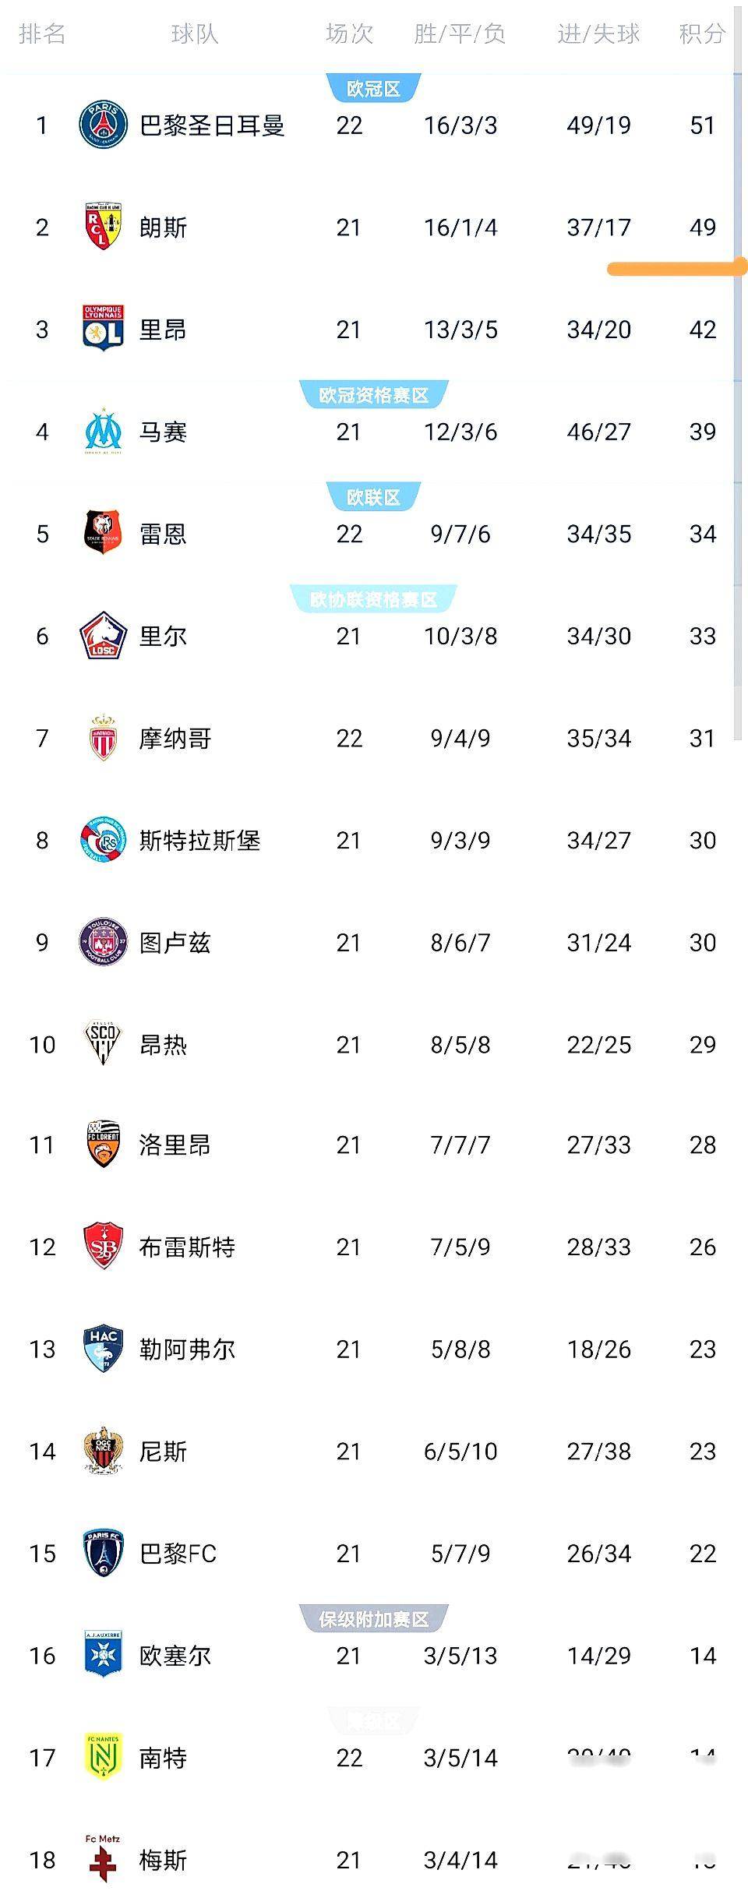Select the Marseille club emblem
748x1898 pixels.
point(103,431)
